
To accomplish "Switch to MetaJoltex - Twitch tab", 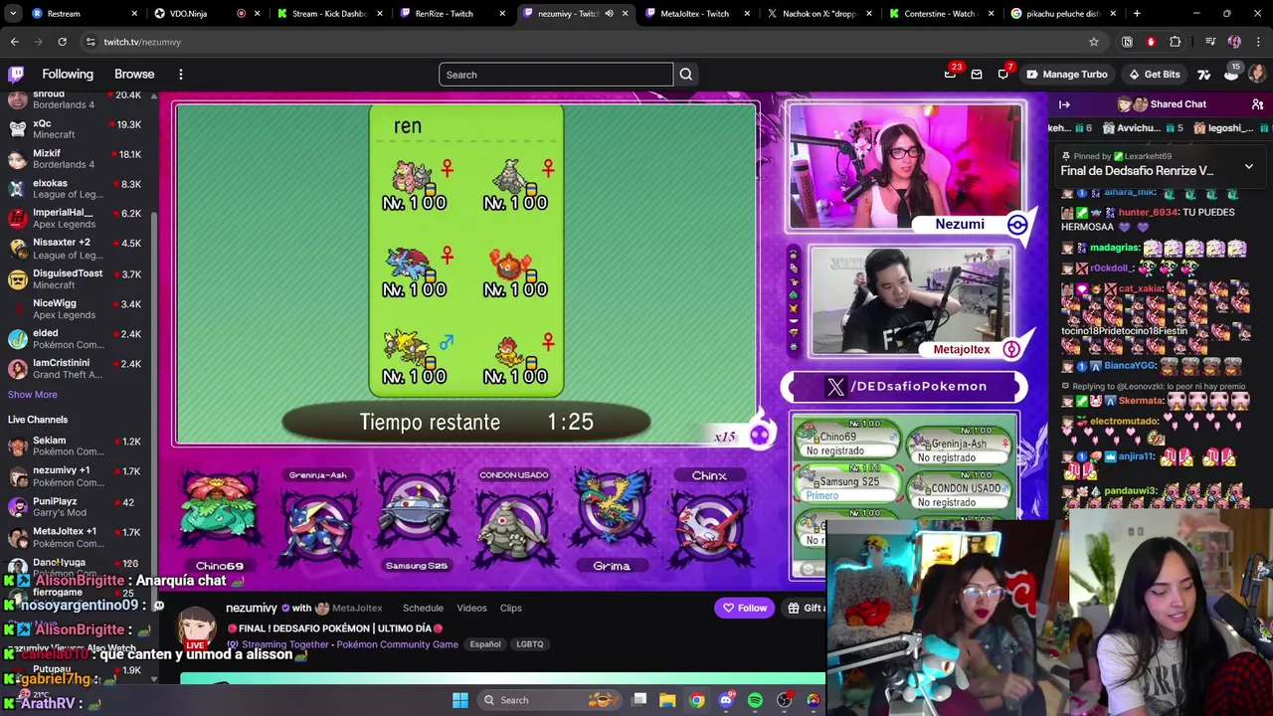I will tap(694, 14).
